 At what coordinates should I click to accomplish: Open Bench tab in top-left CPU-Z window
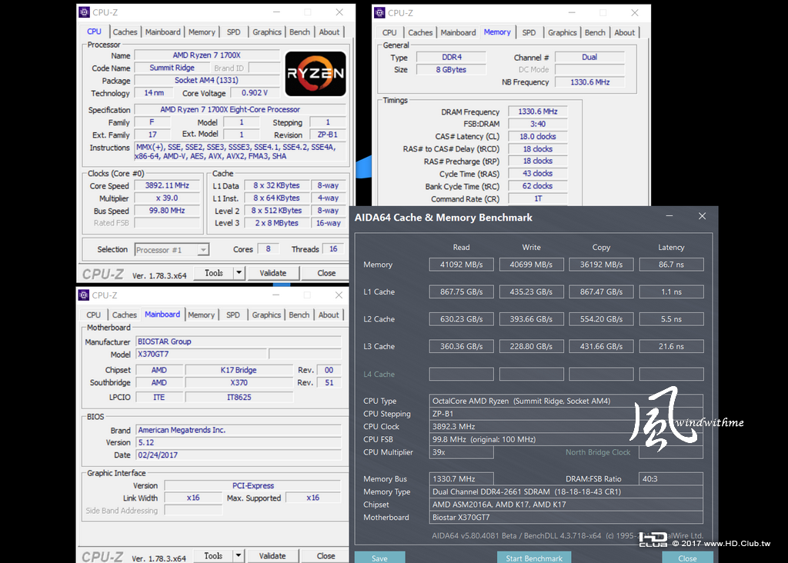pyautogui.click(x=299, y=32)
